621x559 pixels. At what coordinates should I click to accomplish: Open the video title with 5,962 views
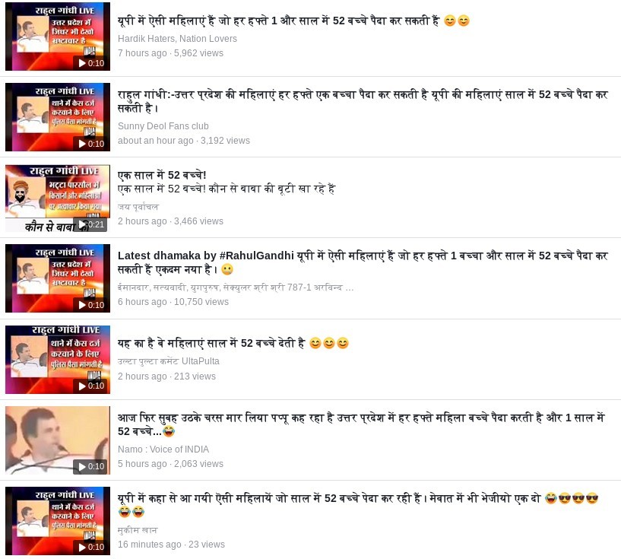coord(293,21)
